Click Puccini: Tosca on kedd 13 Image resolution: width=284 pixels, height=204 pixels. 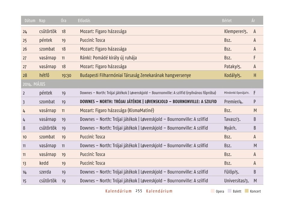[x=92, y=163]
